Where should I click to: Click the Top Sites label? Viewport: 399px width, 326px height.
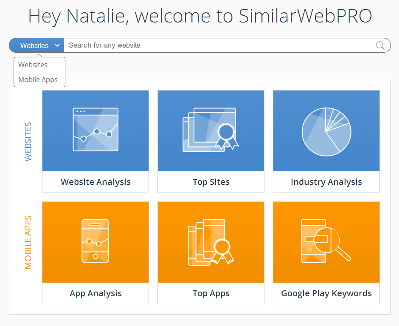tap(211, 182)
